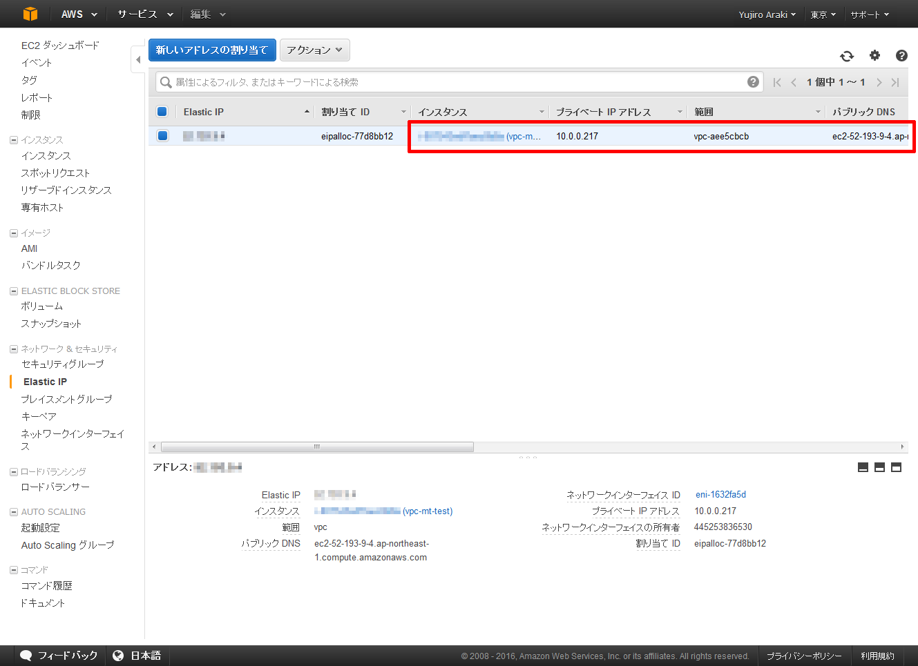Open the table settings gear icon
The height and width of the screenshot is (666, 918).
point(874,55)
